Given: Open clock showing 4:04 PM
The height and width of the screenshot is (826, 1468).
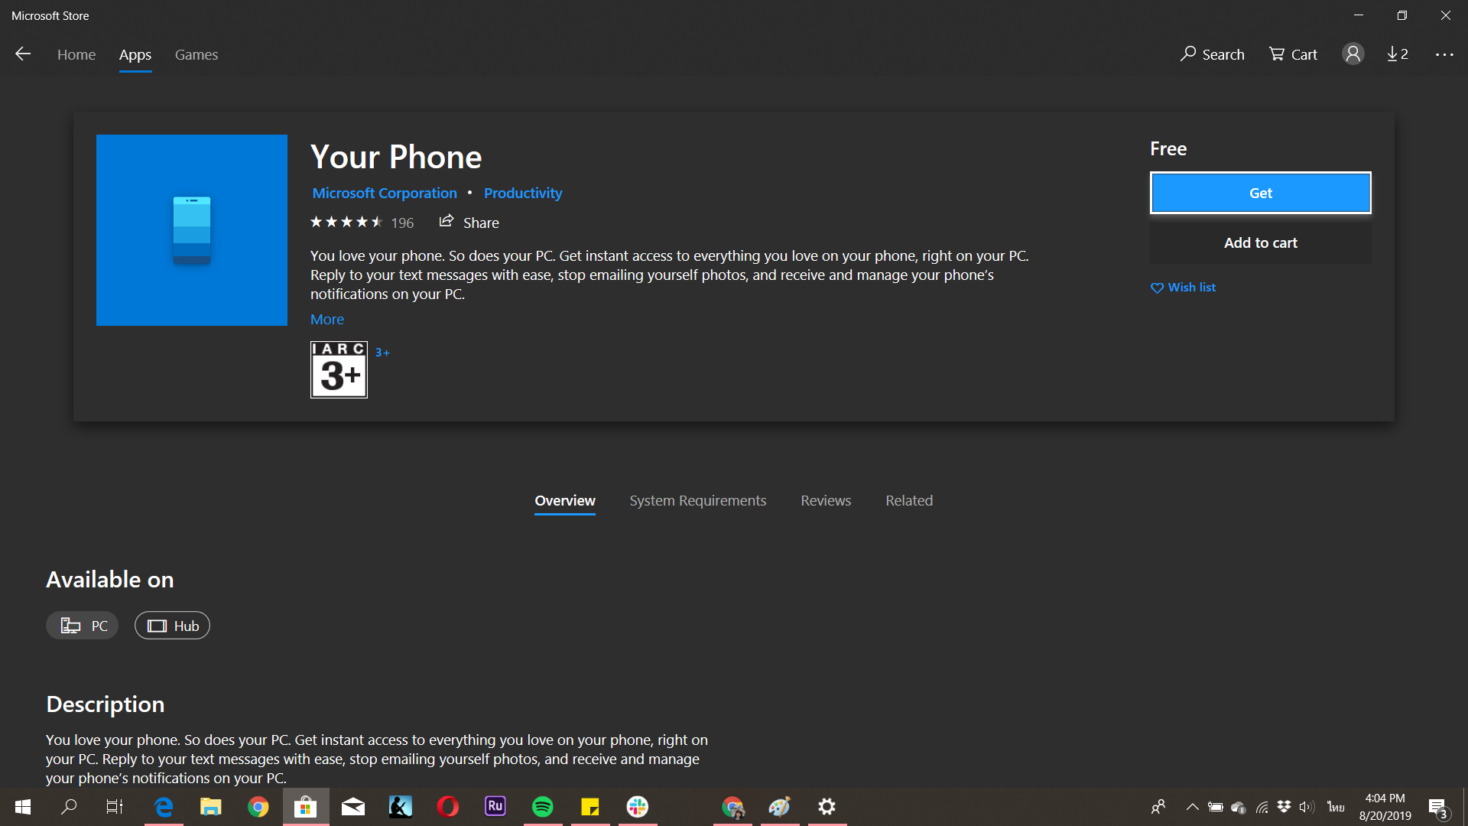Looking at the screenshot, I should [1385, 807].
